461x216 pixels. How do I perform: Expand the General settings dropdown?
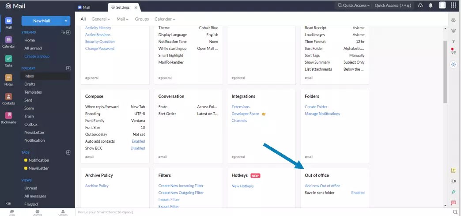pos(101,19)
